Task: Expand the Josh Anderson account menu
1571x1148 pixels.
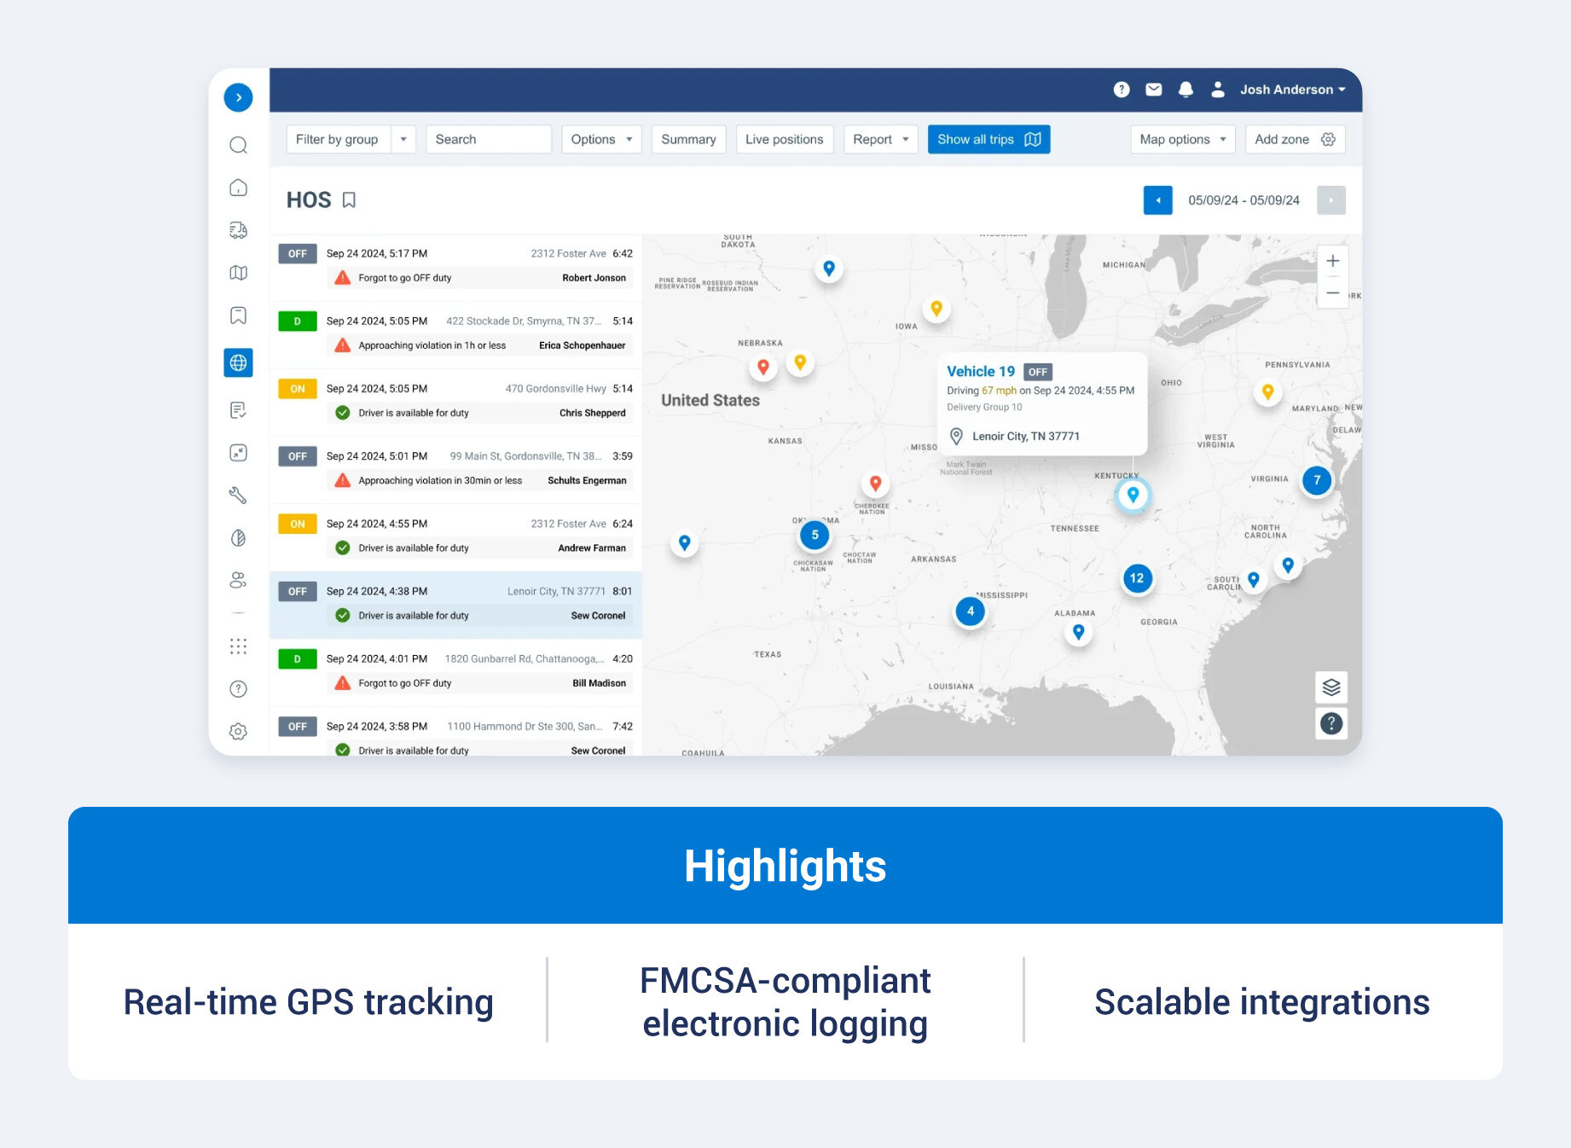Action: tap(1290, 89)
